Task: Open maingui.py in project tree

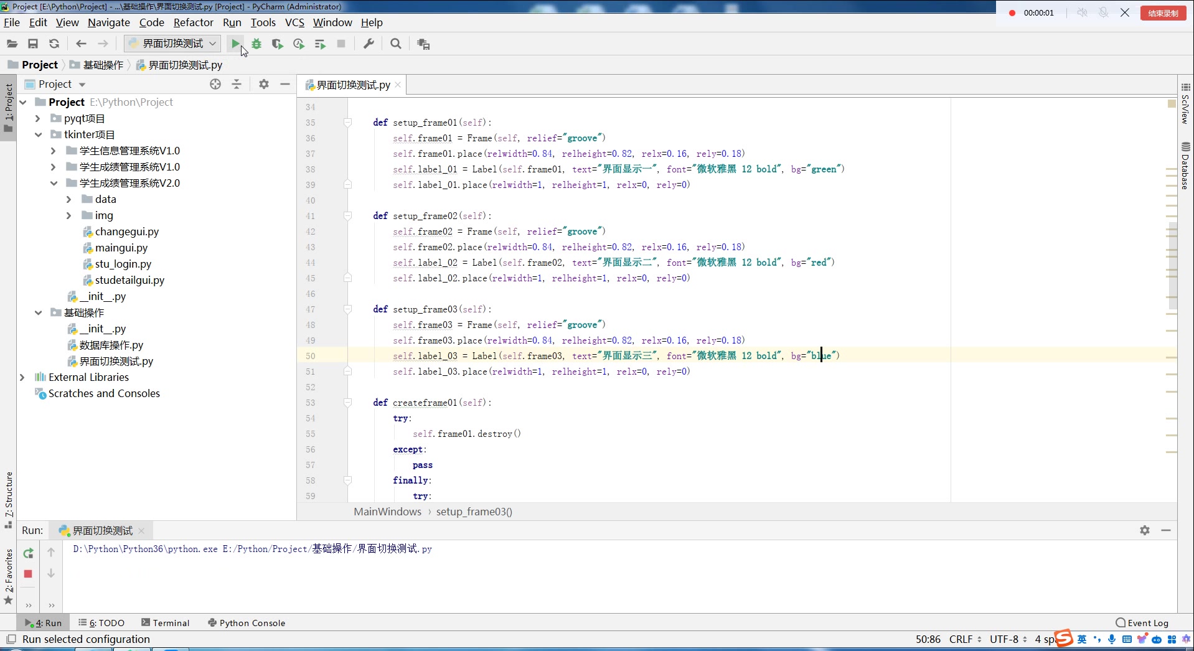Action: point(121,248)
